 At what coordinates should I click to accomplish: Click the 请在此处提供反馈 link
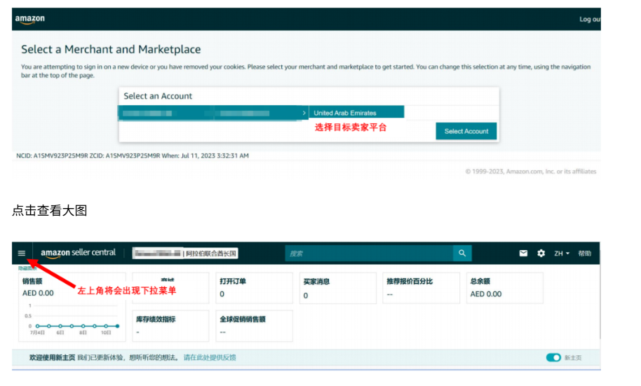pyautogui.click(x=210, y=357)
